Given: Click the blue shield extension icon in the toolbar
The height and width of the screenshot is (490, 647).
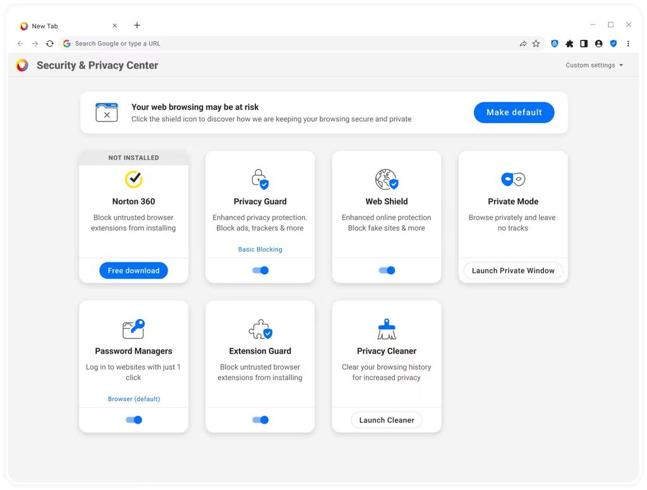Looking at the screenshot, I should click(x=554, y=43).
